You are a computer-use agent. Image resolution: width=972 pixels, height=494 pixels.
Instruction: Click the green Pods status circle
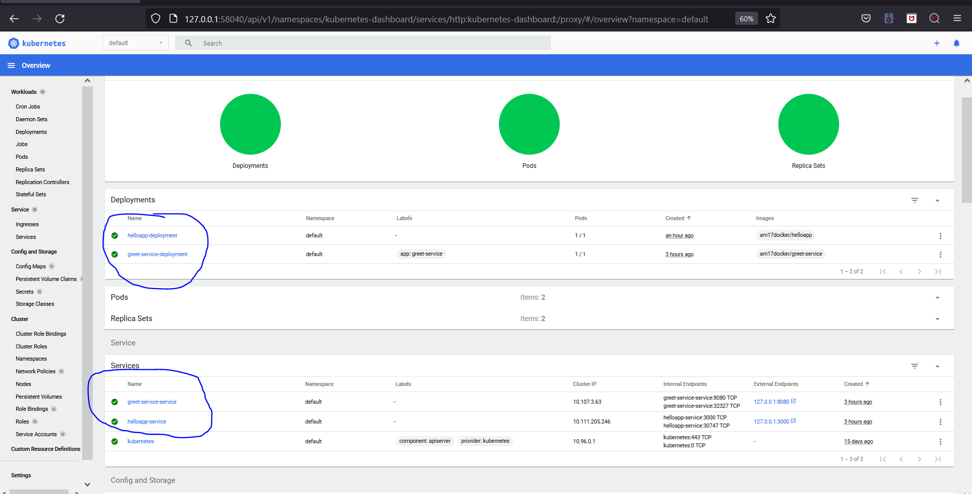pos(529,124)
